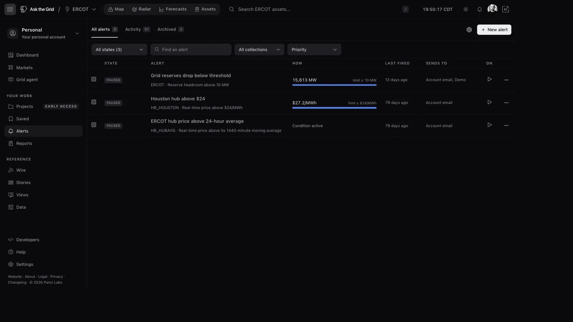
Task: Open Projects in the sidebar
Action: coord(44,106)
